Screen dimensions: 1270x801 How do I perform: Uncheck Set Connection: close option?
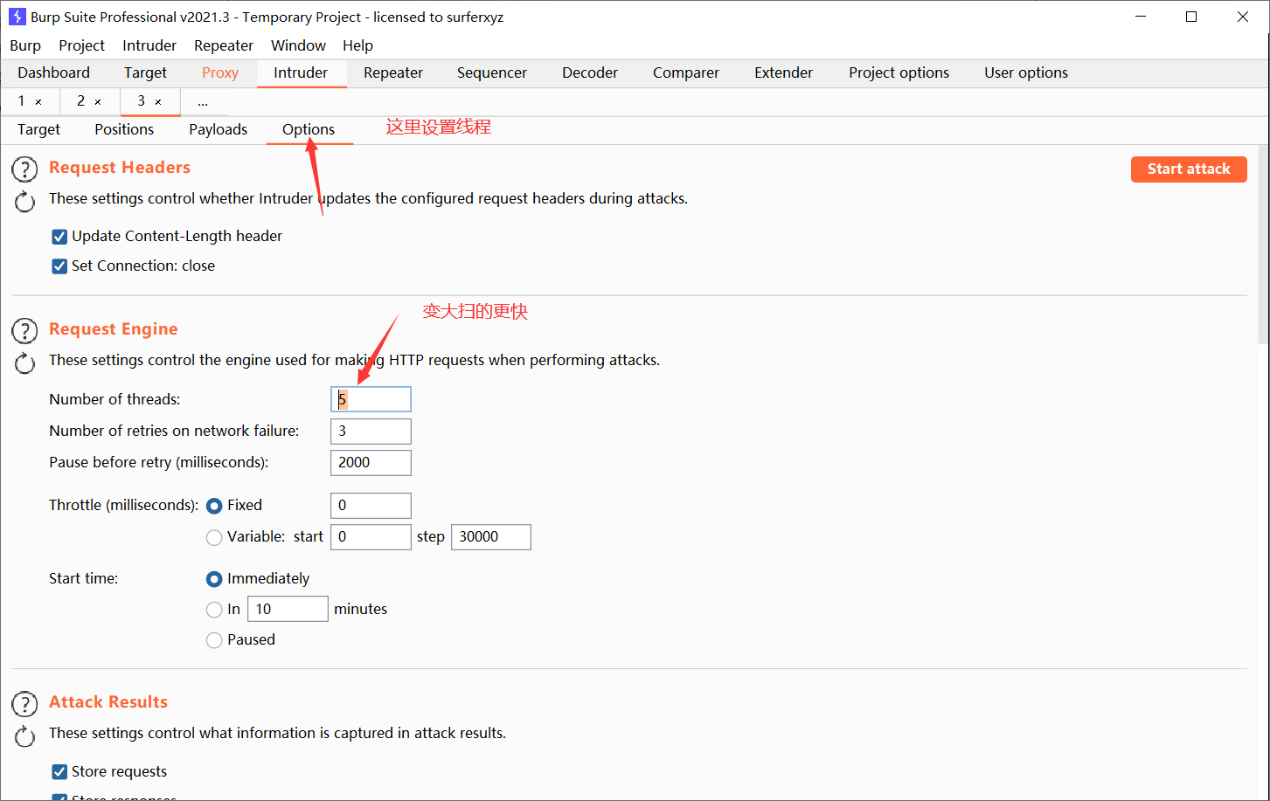click(59, 266)
